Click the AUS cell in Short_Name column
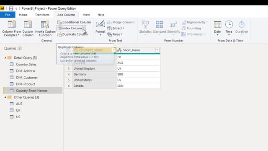Viewport: 268px width, 151px height. 138,63
